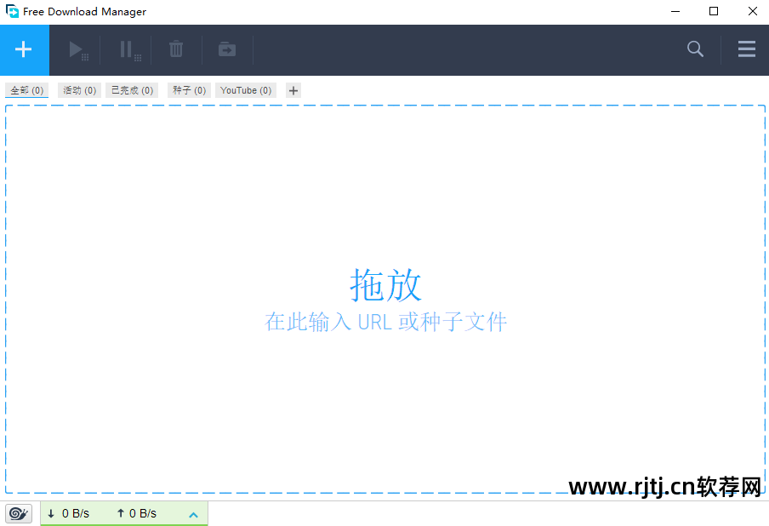Screen dimensions: 769x526
Task: Delete selected downloads trash icon
Action: coord(176,49)
